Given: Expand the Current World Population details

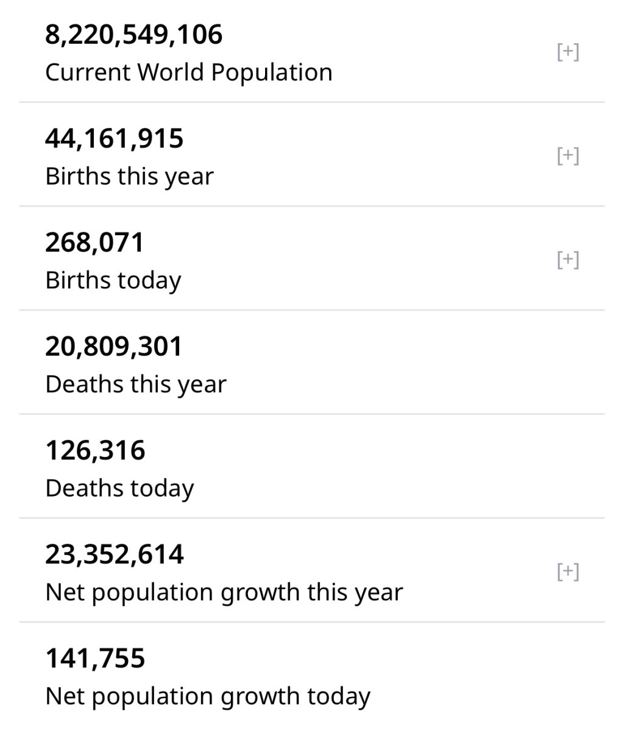Looking at the screenshot, I should pos(568,52).
